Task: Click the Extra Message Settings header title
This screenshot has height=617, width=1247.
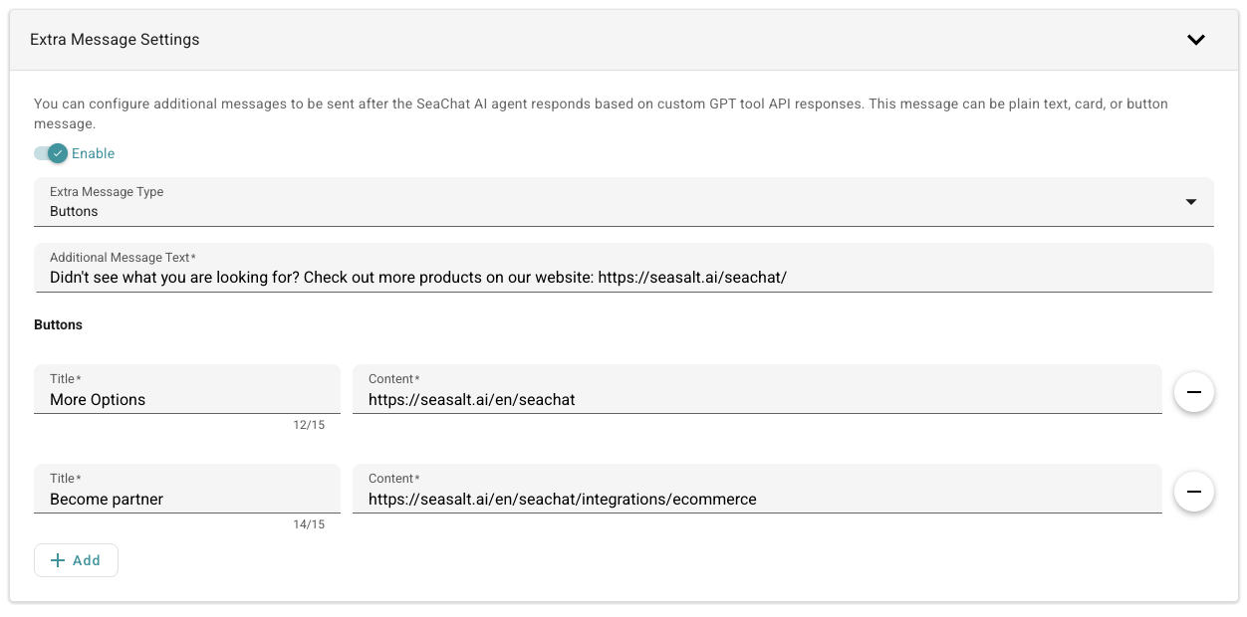Action: (115, 40)
